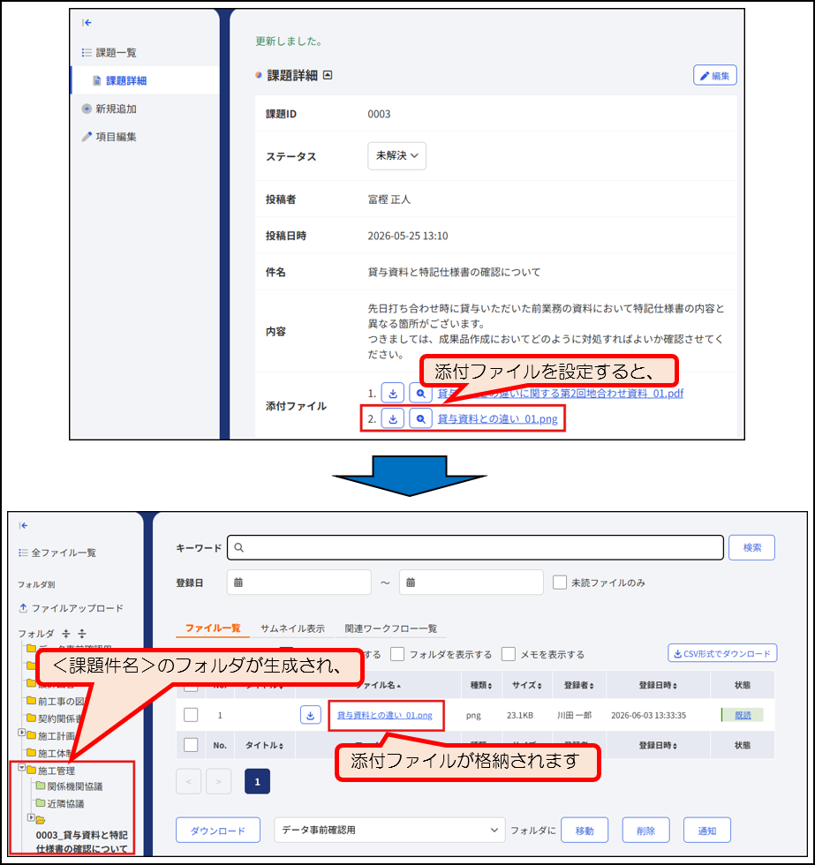Expand the 0003_貸与資料と特記仕様書 folder node
This screenshot has width=815, height=865.
(31, 817)
